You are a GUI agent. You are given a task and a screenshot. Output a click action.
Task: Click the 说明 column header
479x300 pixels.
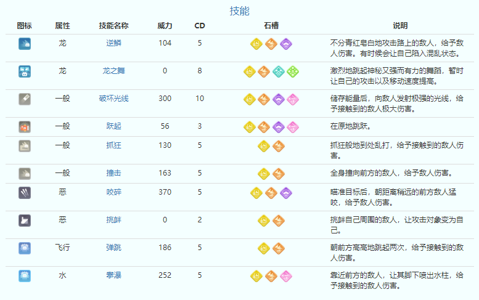click(x=400, y=26)
